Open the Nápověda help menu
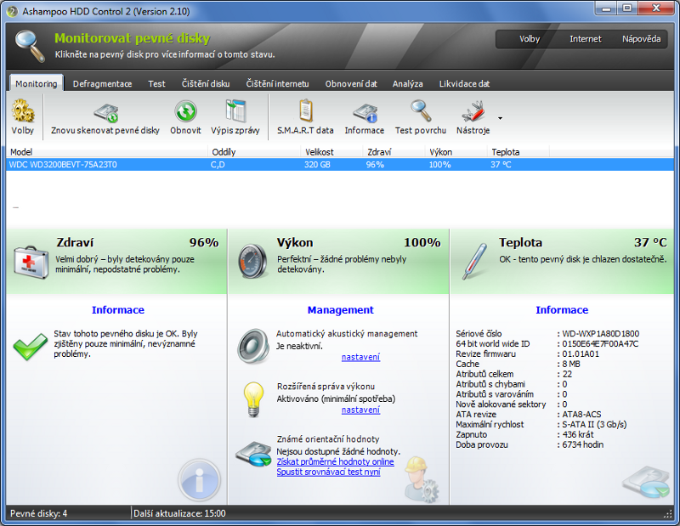The height and width of the screenshot is (526, 680). point(641,39)
